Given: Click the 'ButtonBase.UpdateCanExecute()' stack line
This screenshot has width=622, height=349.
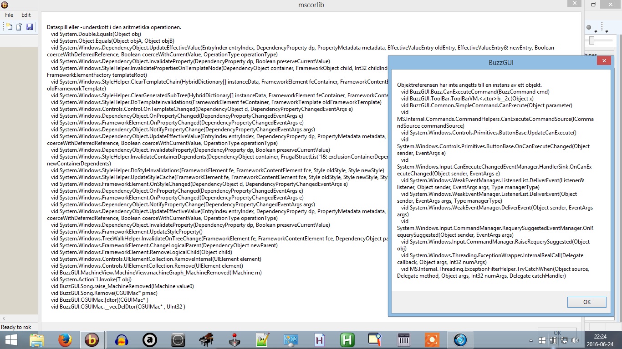Looking at the screenshot, I should click(x=488, y=133).
